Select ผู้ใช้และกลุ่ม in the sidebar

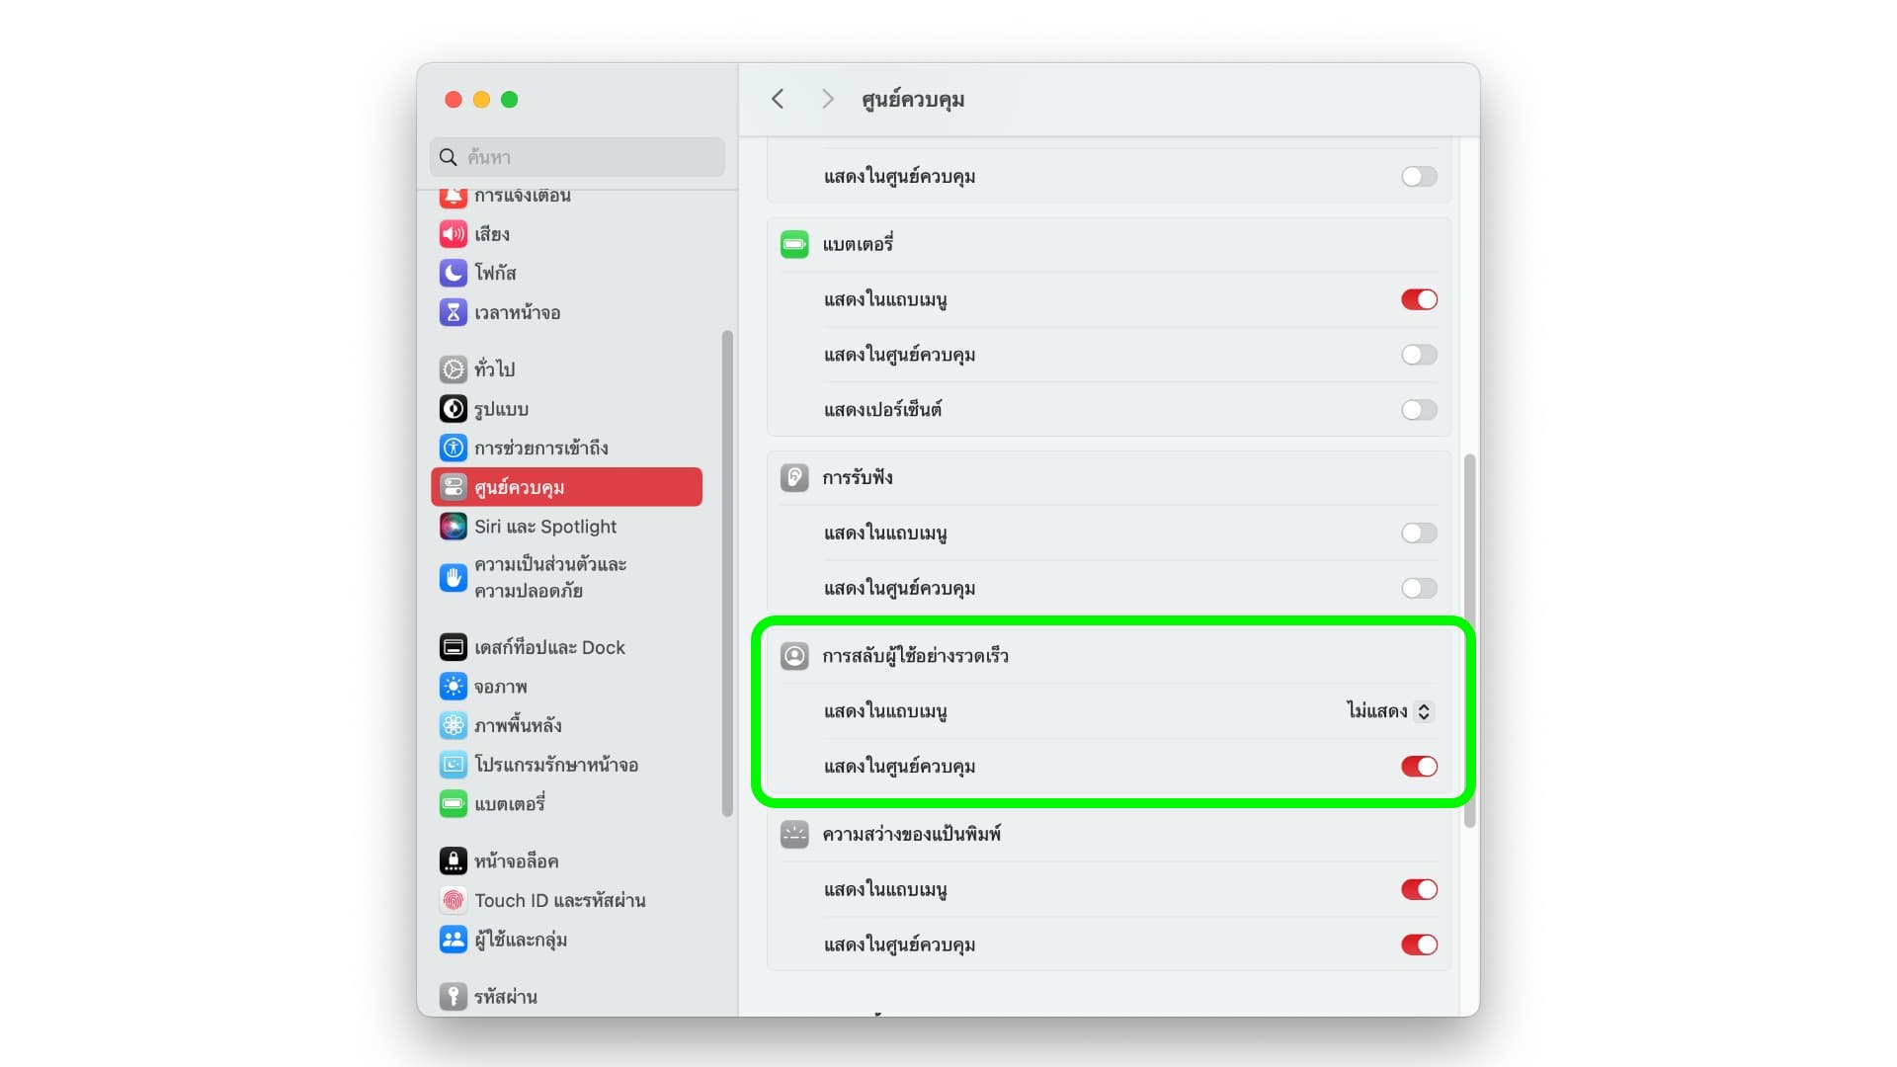coord(520,940)
